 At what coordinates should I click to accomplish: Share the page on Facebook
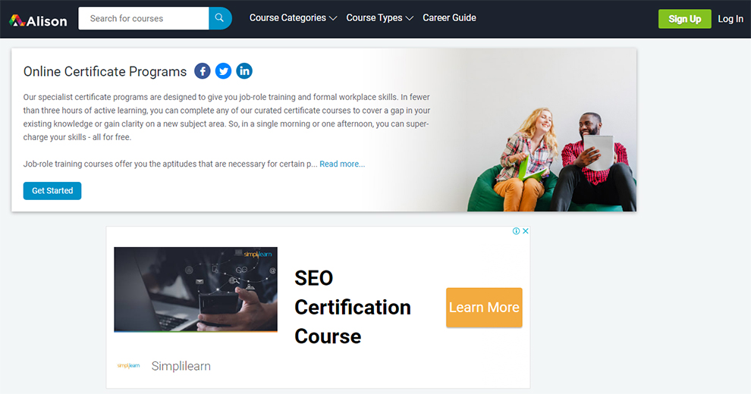coord(203,71)
